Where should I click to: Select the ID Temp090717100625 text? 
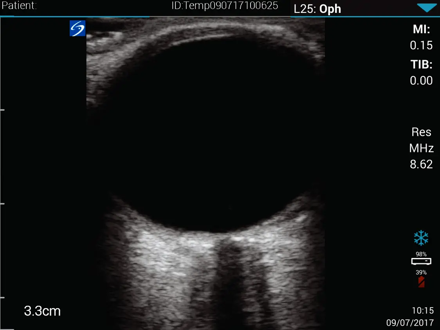[x=225, y=6]
